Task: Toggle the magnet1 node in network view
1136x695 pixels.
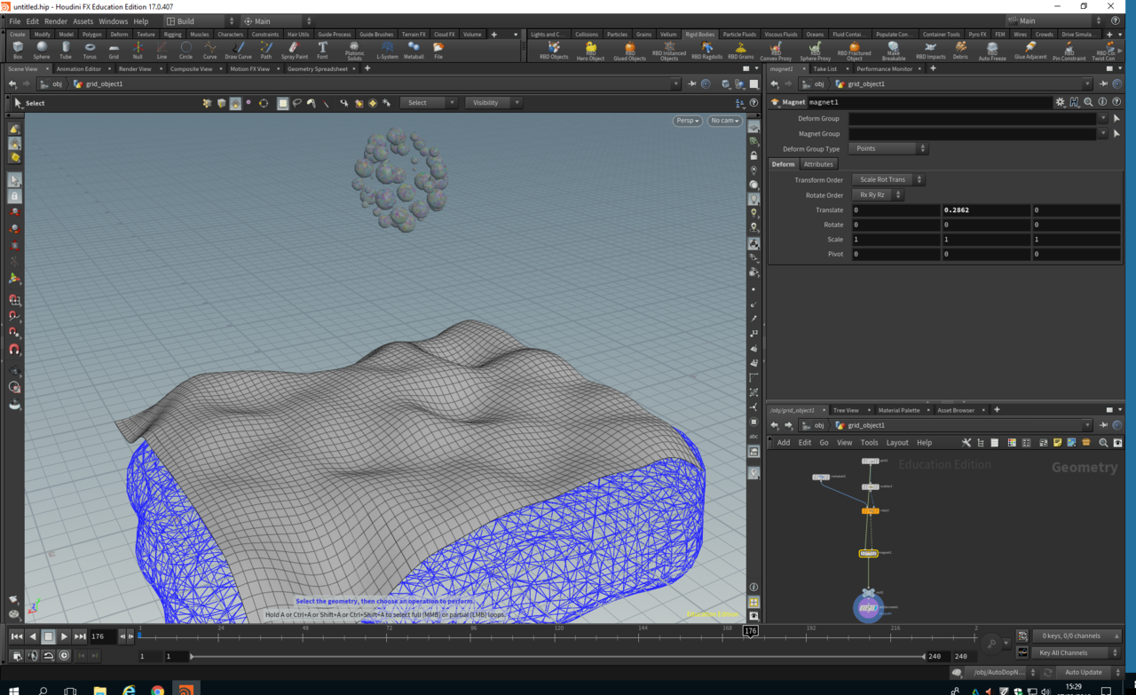Action: (x=868, y=553)
